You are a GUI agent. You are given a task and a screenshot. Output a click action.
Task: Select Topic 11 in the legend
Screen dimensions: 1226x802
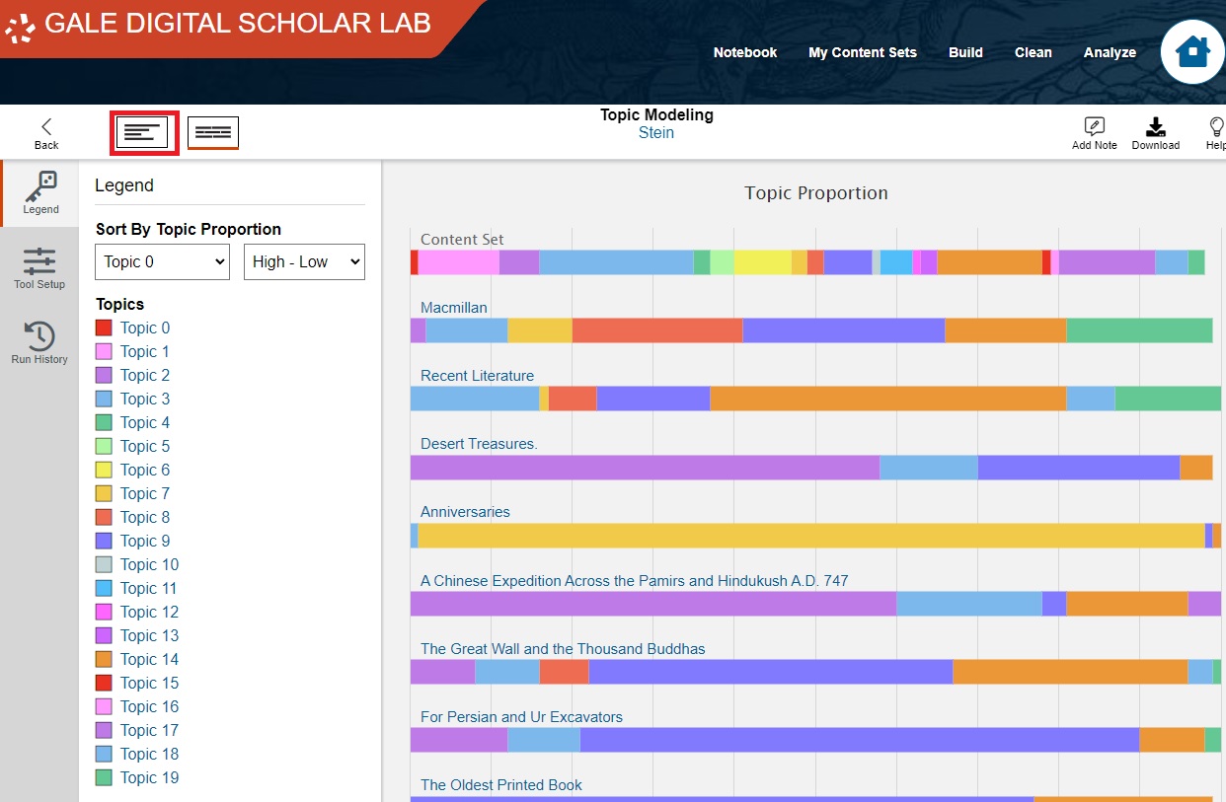coord(150,588)
